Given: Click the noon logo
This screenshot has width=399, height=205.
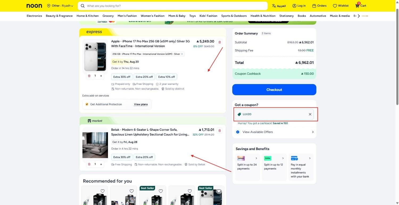Looking at the screenshot, I should click(34, 6).
